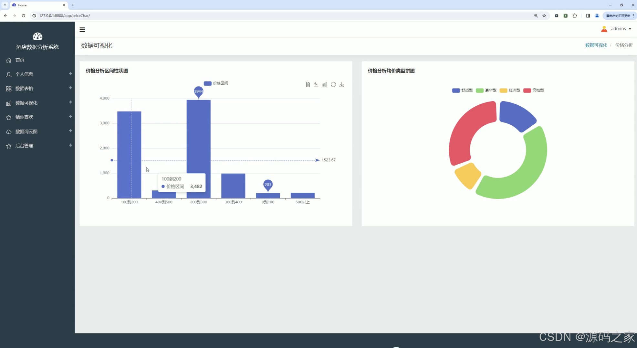The height and width of the screenshot is (348, 637).
Task: Bookmark this page with star icon
Action: 544,15
